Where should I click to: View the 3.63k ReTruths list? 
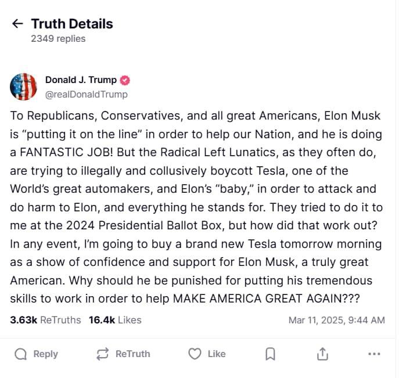pos(45,320)
